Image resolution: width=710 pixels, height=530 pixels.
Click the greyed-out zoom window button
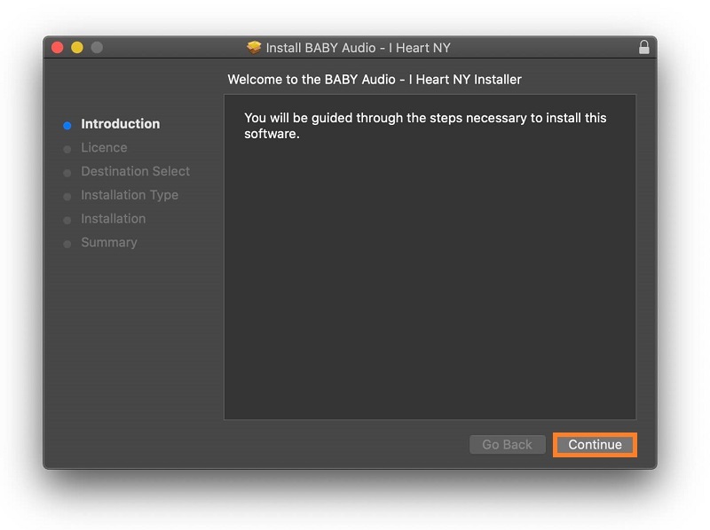coord(97,48)
